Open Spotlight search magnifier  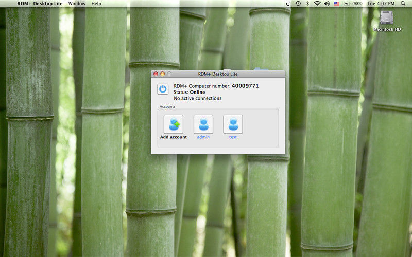[403, 4]
